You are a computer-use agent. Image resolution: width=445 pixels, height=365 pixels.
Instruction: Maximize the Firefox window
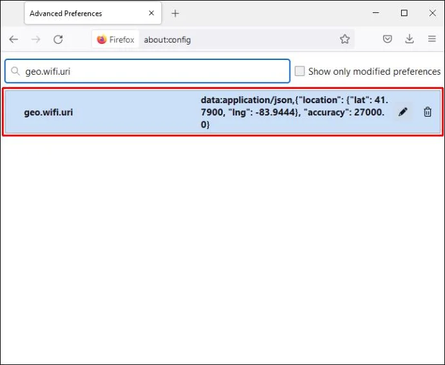click(404, 13)
